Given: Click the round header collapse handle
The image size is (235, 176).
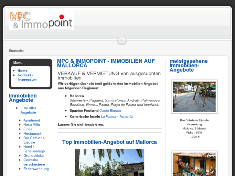Looking at the screenshot, I should click(x=122, y=41).
